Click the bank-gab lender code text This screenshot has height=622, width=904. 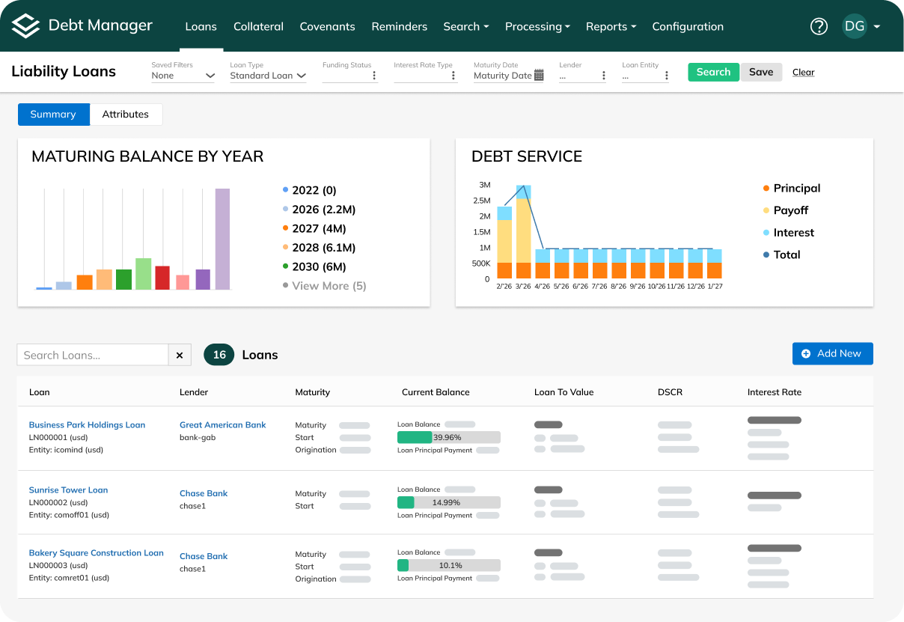pyautogui.click(x=198, y=437)
